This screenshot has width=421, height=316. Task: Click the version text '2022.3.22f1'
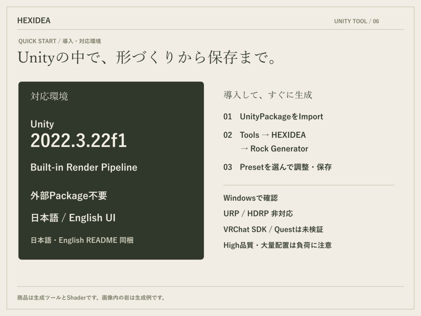79,141
